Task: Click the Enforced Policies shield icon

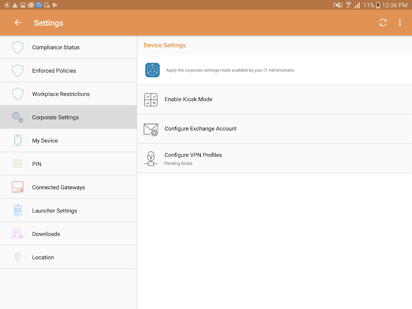Action: pos(18,71)
